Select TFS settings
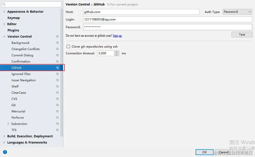255x157 pixels. [x=14, y=130]
